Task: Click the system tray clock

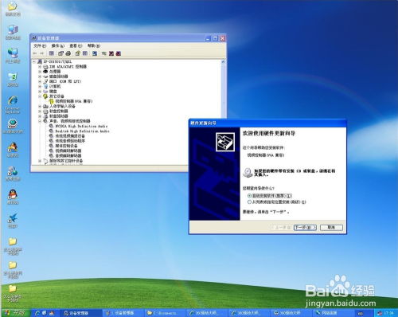Action: point(388,313)
